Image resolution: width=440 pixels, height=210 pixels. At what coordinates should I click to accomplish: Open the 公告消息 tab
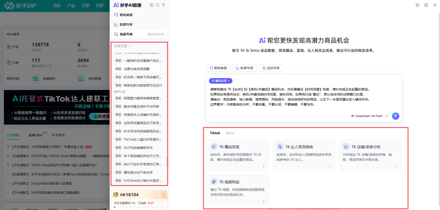pyautogui.click(x=13, y=135)
